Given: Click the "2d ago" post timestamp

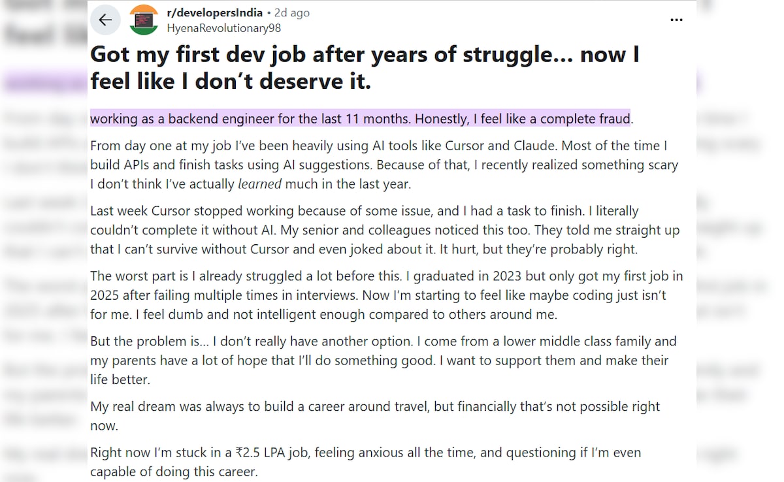Looking at the screenshot, I should click(x=292, y=13).
